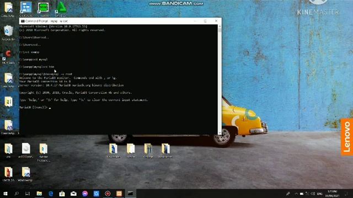Open Microsoft Store from the taskbar
The height and width of the screenshot is (198, 353).
point(62,194)
